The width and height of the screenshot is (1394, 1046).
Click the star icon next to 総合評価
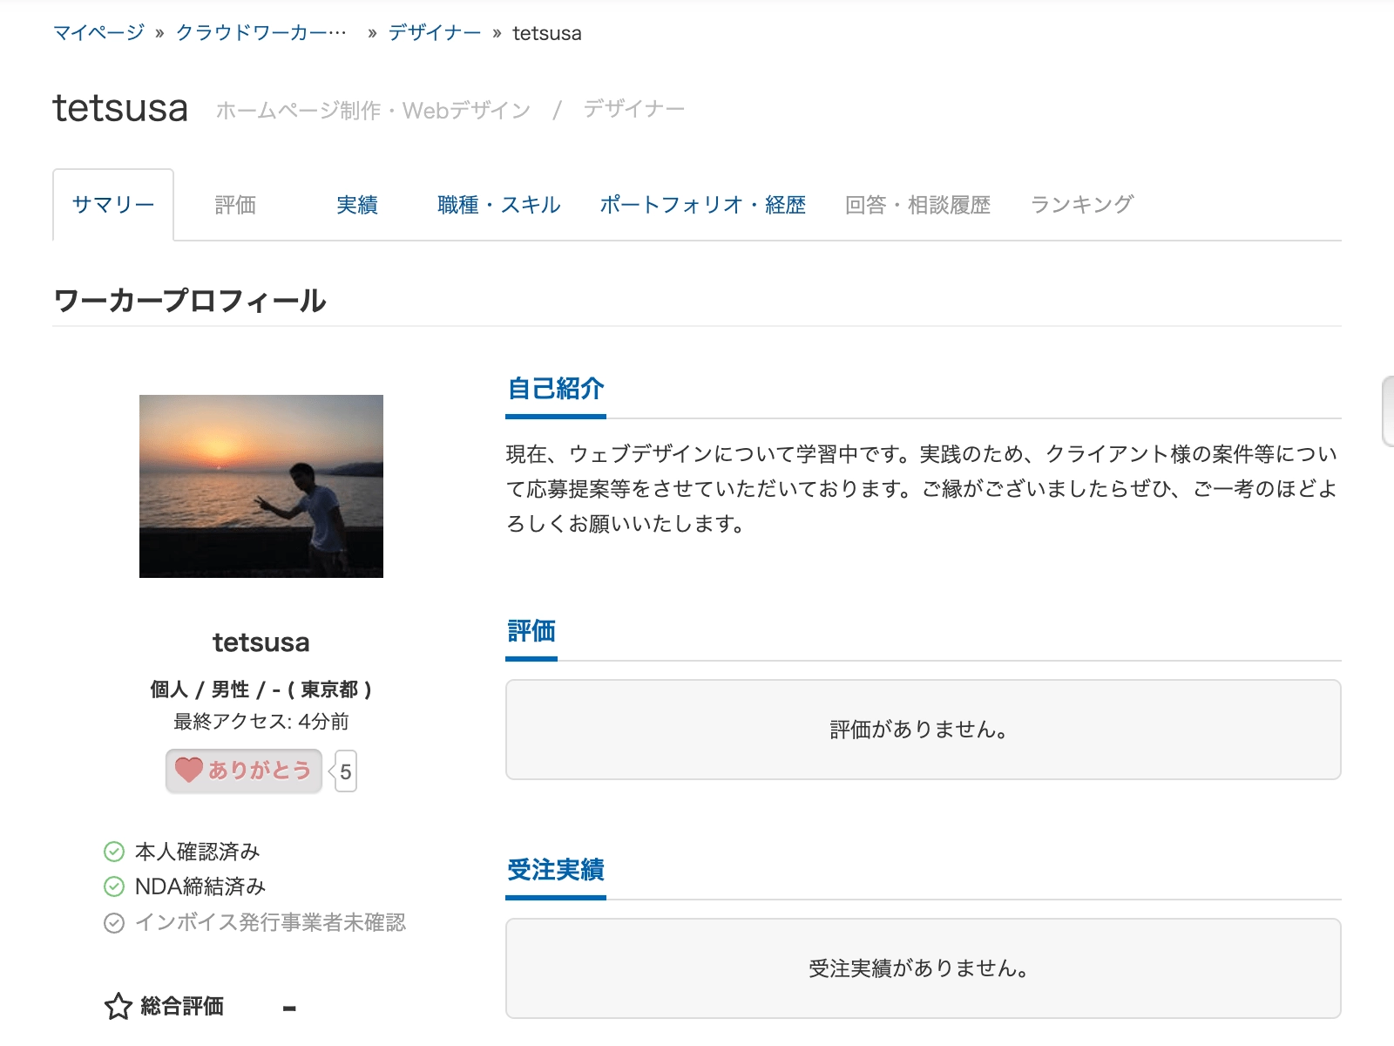118,1007
